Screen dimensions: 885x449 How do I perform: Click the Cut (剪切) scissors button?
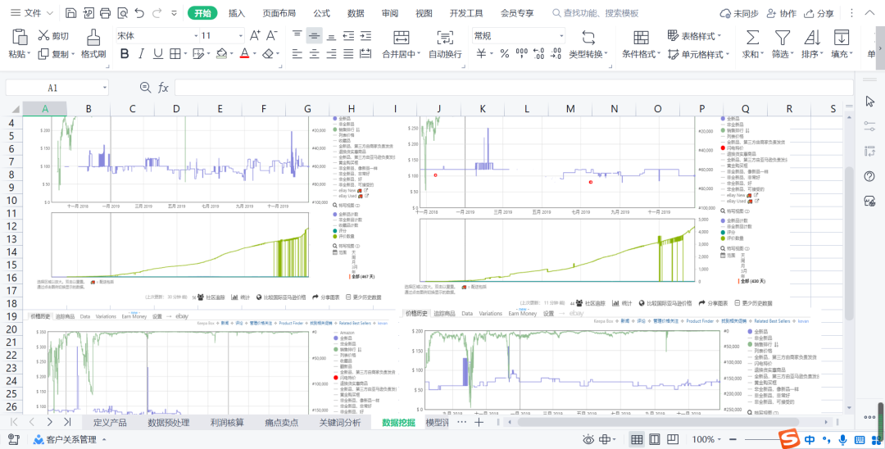(x=53, y=36)
